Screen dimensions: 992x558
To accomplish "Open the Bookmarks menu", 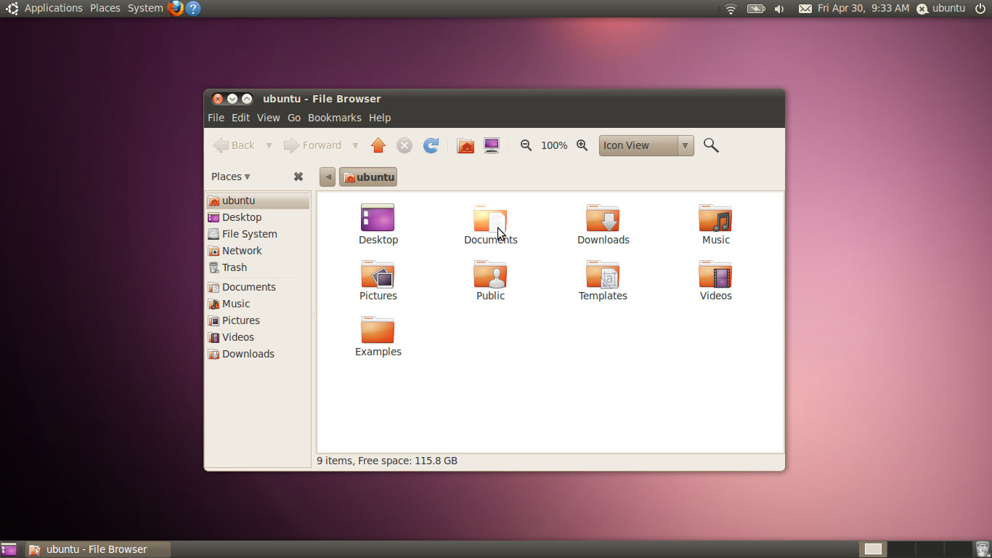I will (335, 118).
